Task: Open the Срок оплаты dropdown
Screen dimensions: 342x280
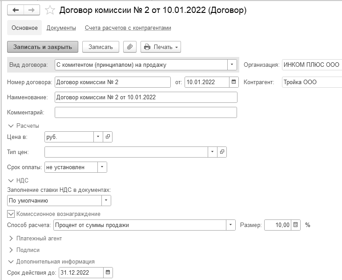Action: point(102,167)
